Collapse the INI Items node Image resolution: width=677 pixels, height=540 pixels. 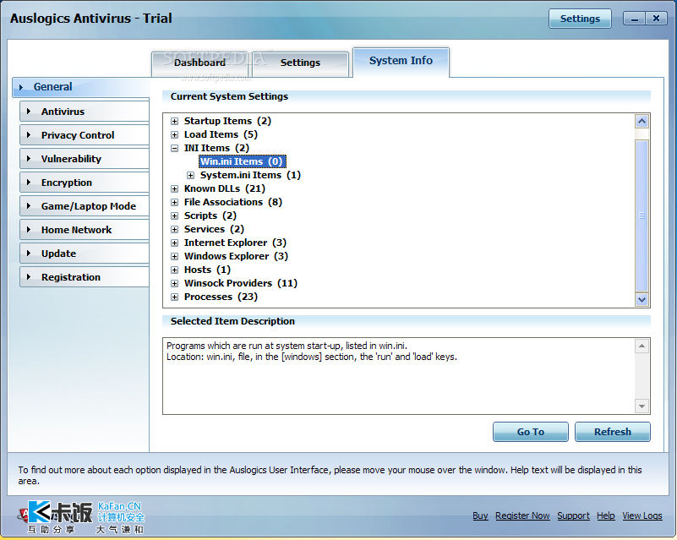[174, 148]
